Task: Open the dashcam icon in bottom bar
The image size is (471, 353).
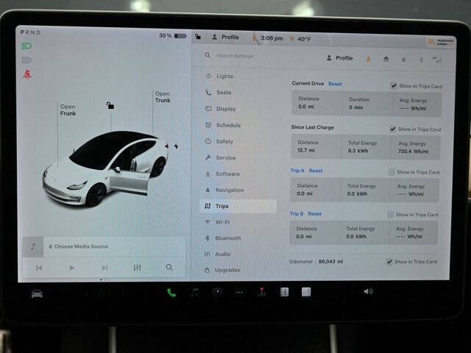Action: click(x=218, y=292)
